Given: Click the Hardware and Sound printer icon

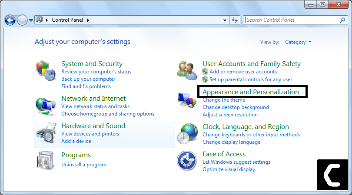Looking at the screenshot, I should [x=46, y=133].
